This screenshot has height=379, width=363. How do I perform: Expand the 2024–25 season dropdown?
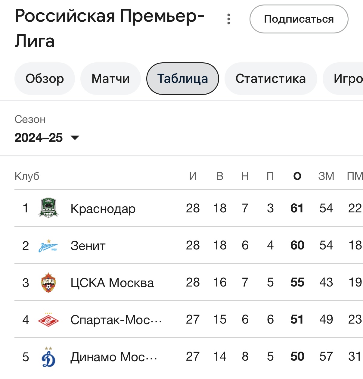[x=47, y=138]
